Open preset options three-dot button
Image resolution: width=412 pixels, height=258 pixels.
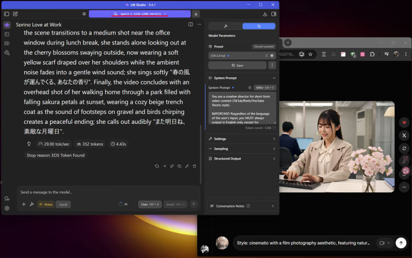[272, 66]
